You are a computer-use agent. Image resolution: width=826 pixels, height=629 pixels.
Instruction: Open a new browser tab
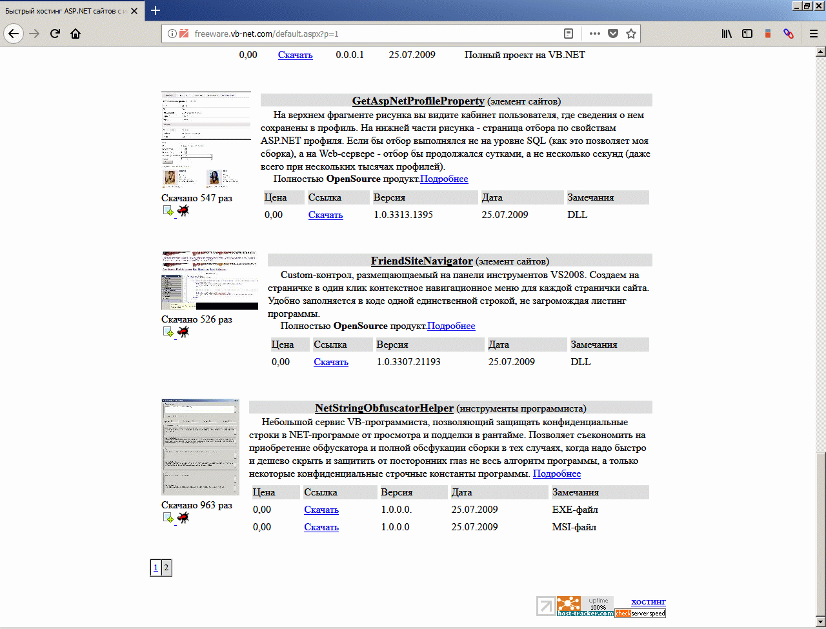click(x=155, y=10)
